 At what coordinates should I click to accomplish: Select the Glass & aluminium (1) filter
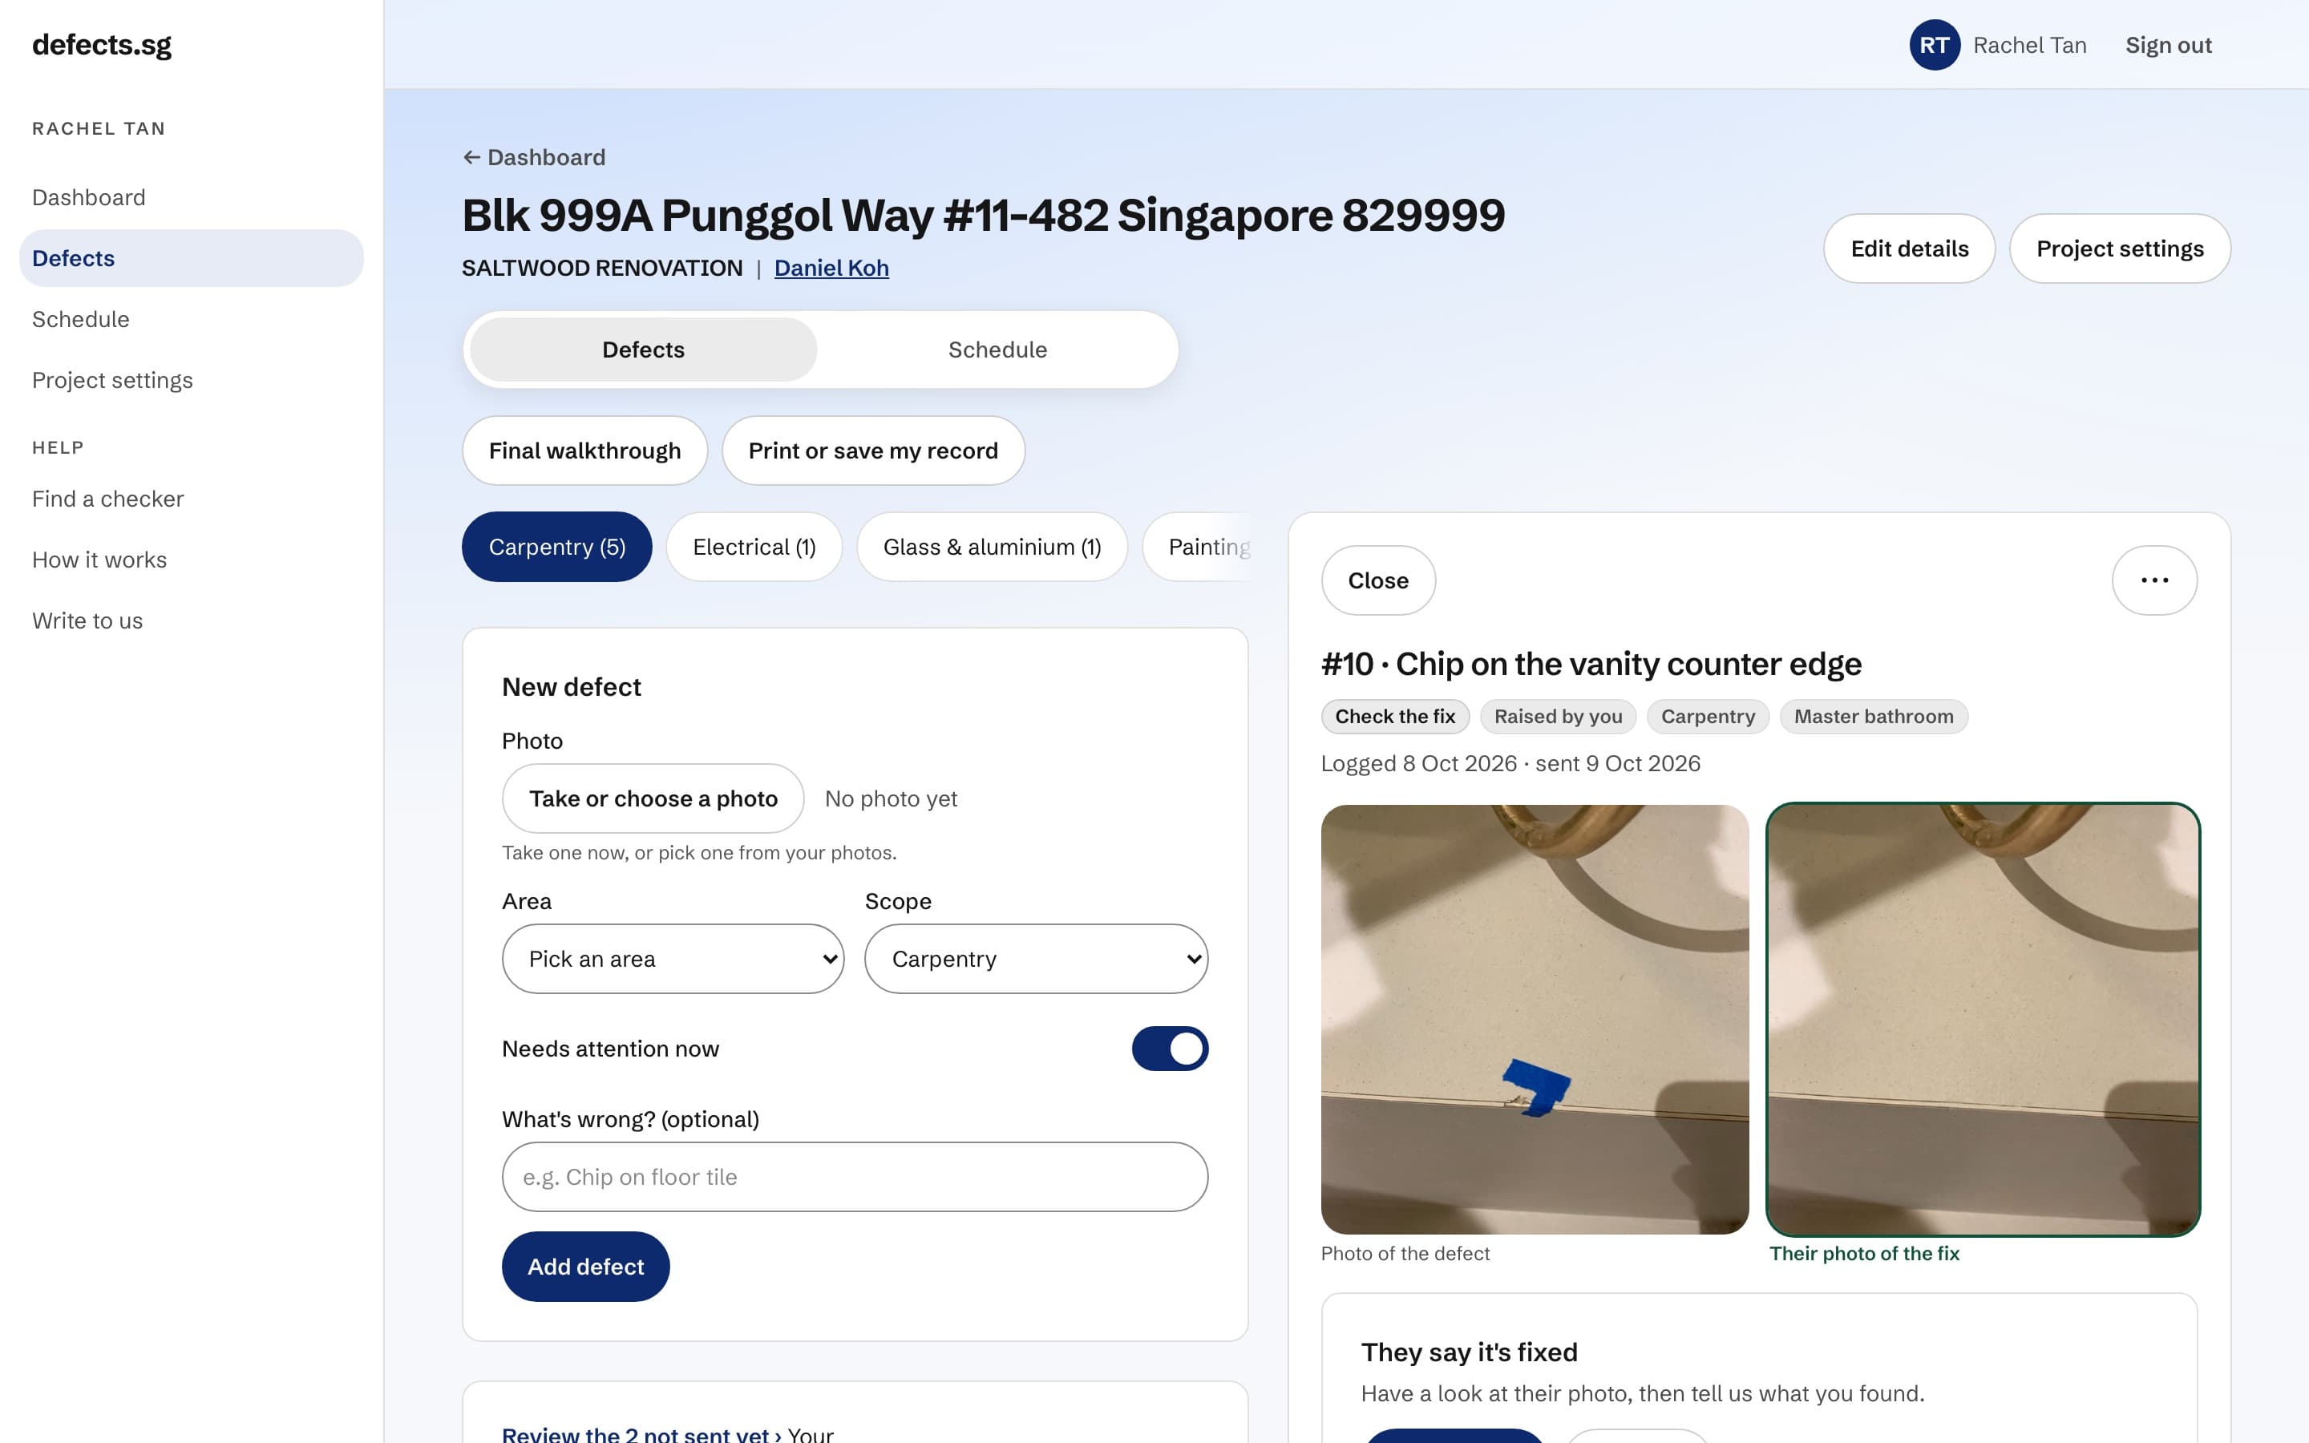point(991,547)
